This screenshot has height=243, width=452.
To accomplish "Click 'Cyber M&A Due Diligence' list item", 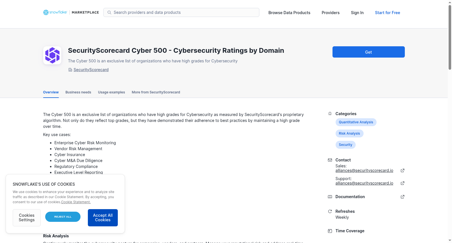I will coord(78,161).
